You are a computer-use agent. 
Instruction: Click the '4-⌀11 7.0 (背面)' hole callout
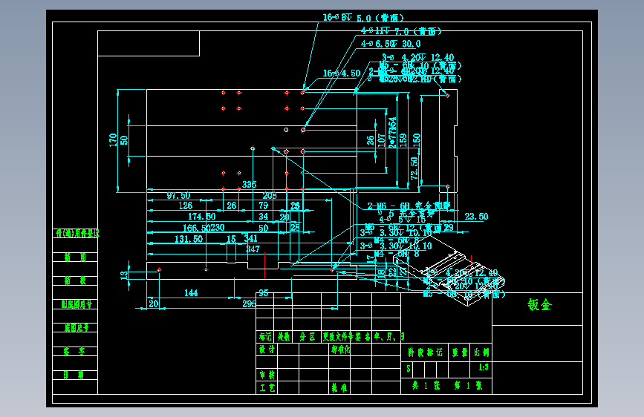(401, 30)
